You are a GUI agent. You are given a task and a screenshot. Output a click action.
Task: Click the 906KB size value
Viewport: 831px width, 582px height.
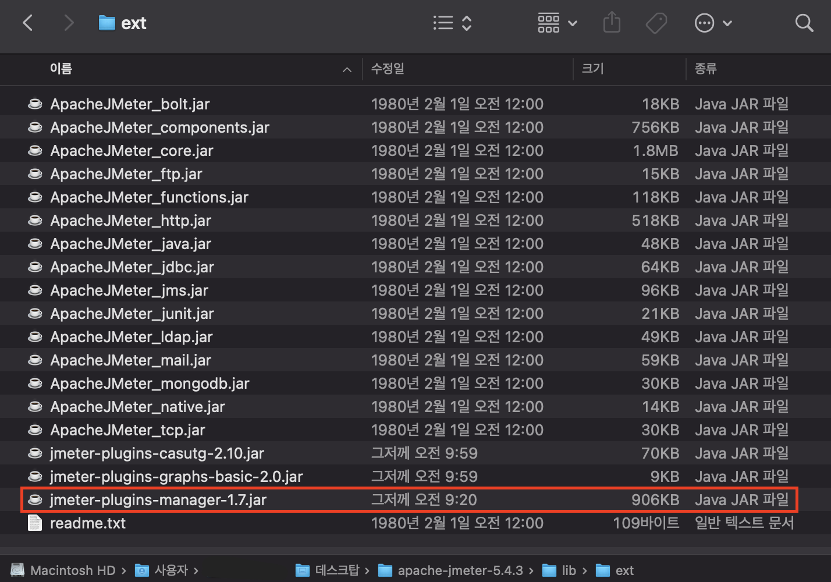tap(655, 500)
